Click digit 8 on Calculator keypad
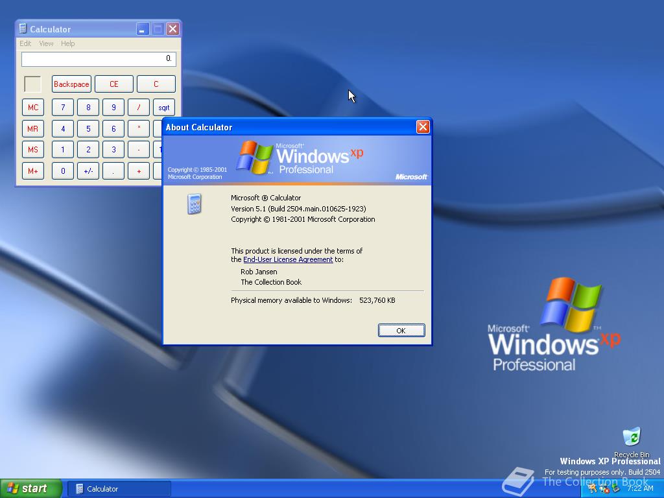Image resolution: width=664 pixels, height=498 pixels. (88, 108)
